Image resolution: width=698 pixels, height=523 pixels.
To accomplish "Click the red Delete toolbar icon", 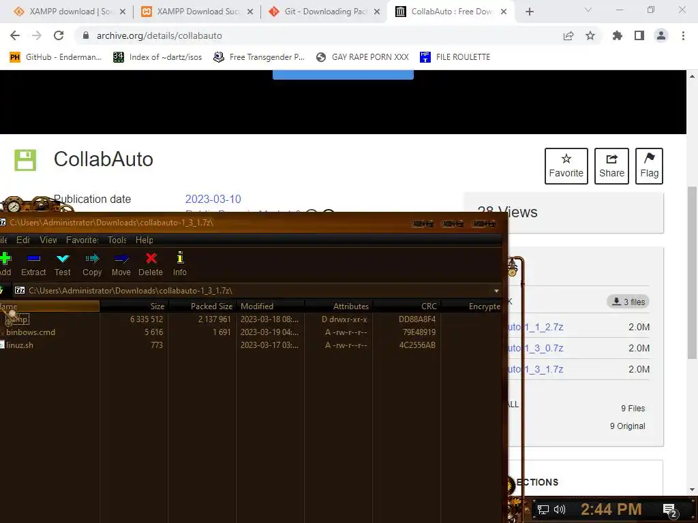I will coord(151,258).
